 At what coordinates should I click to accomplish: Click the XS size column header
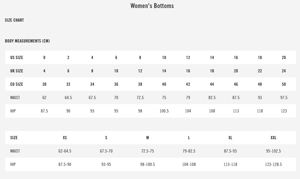click(65, 138)
